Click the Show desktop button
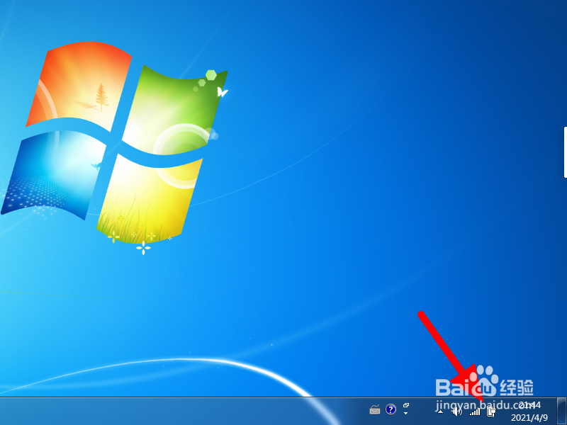 (x=561, y=411)
